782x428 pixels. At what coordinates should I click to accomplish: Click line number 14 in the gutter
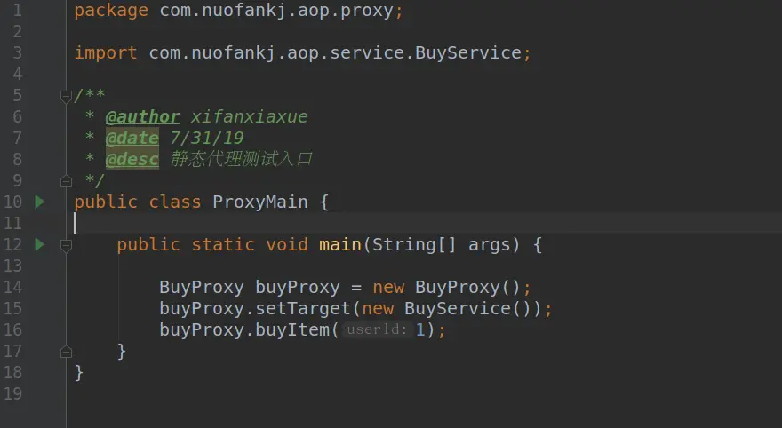click(12, 287)
